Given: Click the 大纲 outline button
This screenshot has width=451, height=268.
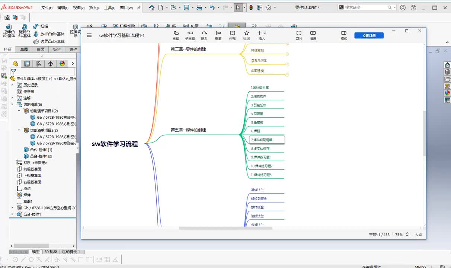Looking at the screenshot, I should (x=419, y=234).
